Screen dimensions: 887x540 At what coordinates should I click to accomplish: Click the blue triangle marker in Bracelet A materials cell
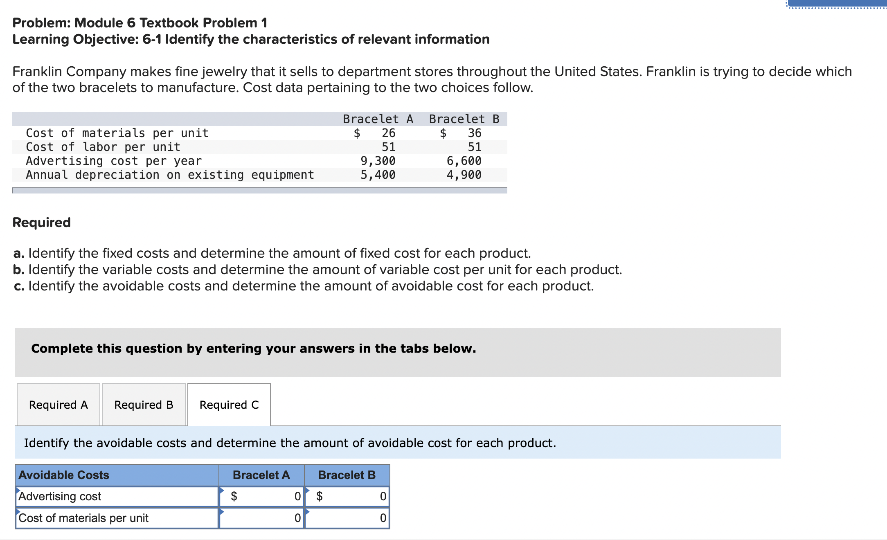222,512
